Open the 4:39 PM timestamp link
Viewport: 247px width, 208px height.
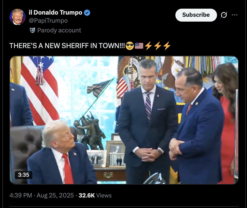point(21,195)
